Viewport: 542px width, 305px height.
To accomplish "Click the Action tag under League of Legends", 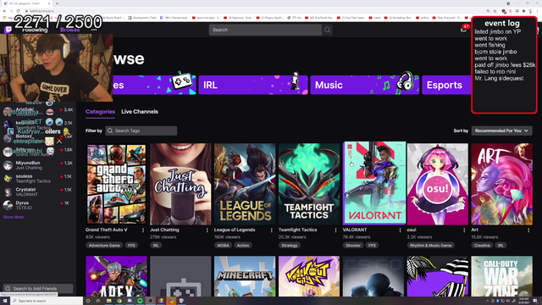I will (243, 246).
